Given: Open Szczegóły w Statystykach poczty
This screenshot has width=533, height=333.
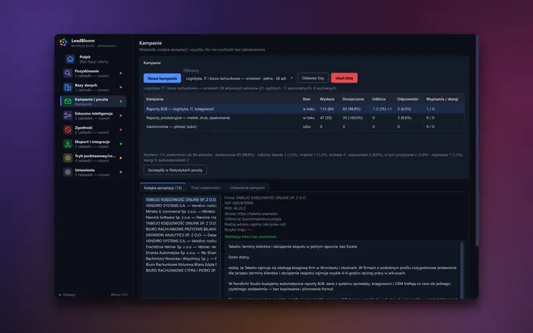Looking at the screenshot, I should (x=175, y=170).
